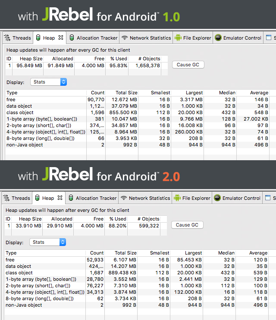Open Threads tab in JRebel 1.0 panel
The image size is (276, 320).
point(18,38)
